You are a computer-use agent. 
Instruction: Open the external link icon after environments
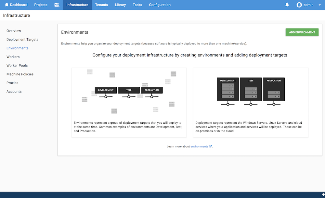coord(211,146)
